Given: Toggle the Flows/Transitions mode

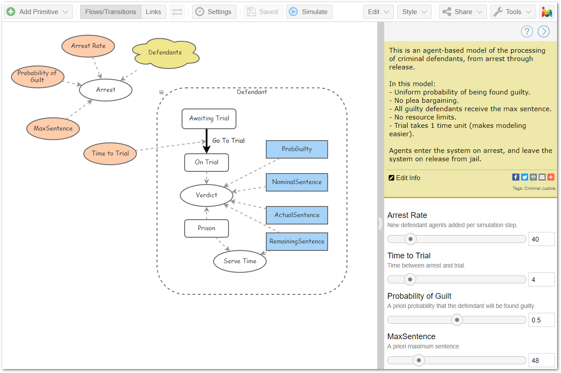Looking at the screenshot, I should click(111, 12).
